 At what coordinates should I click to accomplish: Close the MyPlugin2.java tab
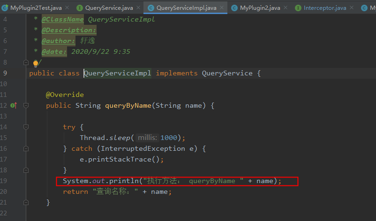286,7
